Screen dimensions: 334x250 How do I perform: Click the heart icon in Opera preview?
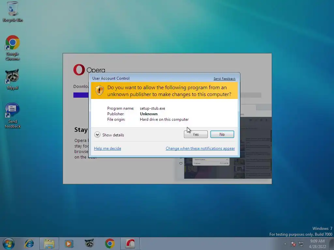click(x=181, y=163)
